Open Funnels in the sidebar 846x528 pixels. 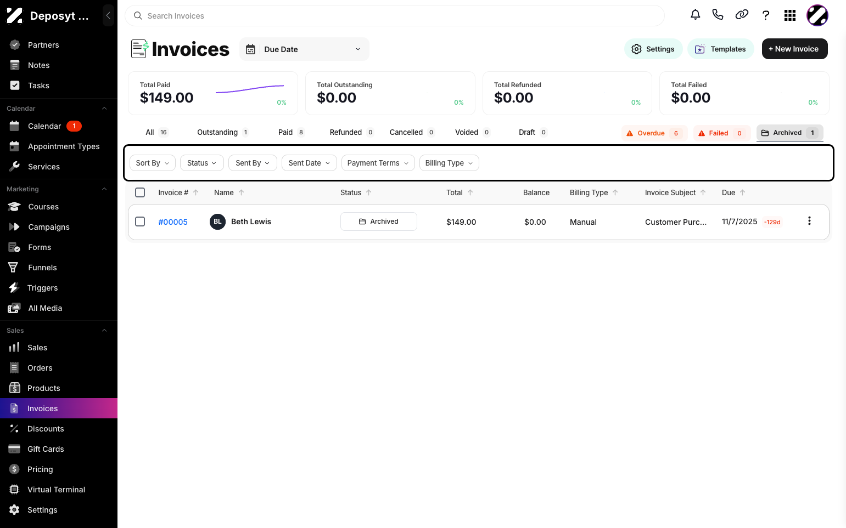coord(59,268)
